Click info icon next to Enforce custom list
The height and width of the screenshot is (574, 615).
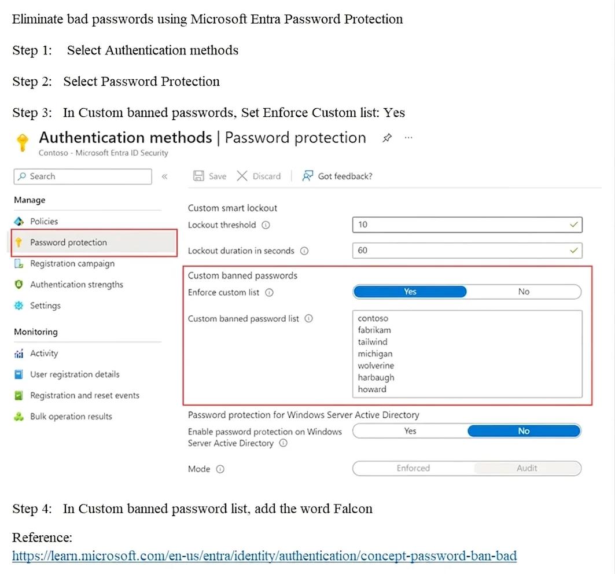269,292
